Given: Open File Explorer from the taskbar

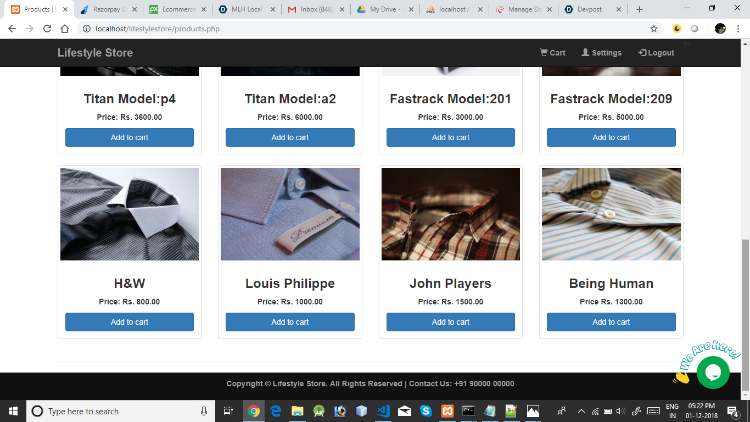Looking at the screenshot, I should (x=297, y=411).
